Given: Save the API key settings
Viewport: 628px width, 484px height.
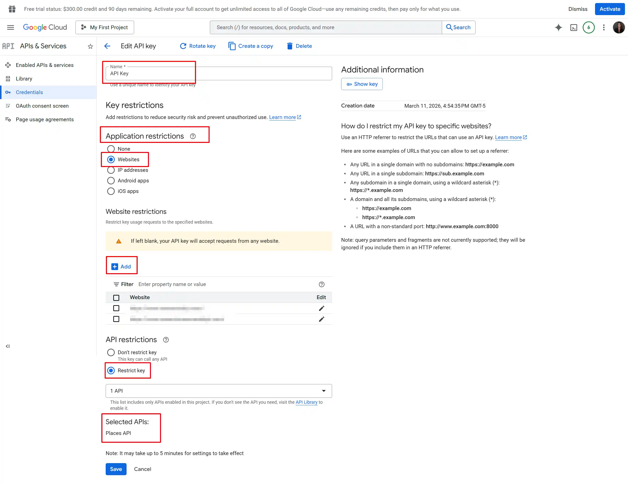Looking at the screenshot, I should [x=116, y=469].
